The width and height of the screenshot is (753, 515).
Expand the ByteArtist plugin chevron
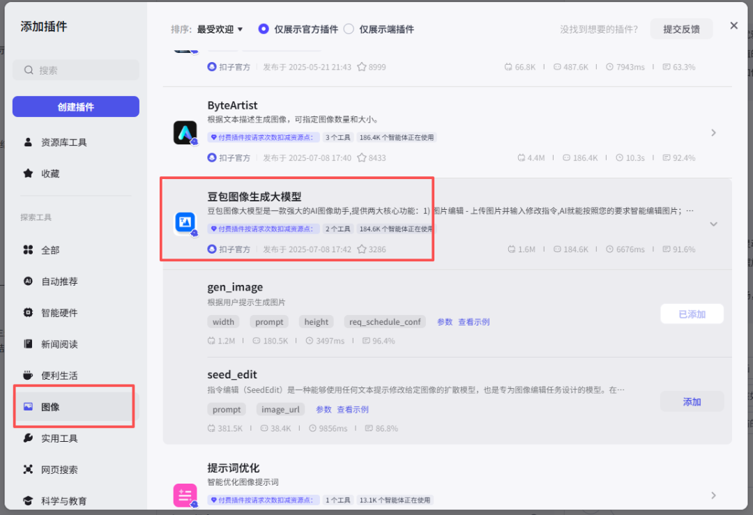click(x=714, y=132)
